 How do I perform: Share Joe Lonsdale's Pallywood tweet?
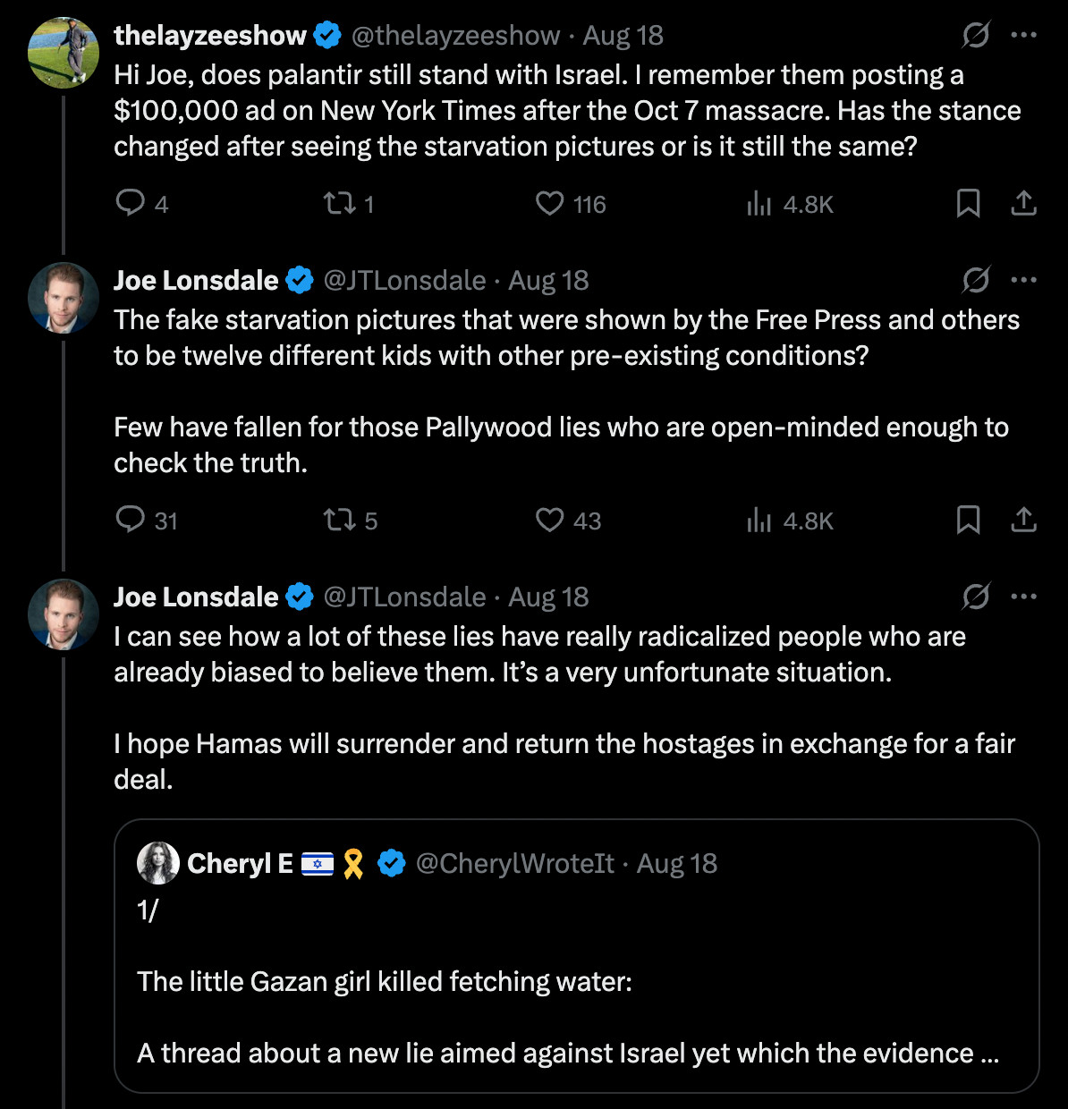point(1023,520)
